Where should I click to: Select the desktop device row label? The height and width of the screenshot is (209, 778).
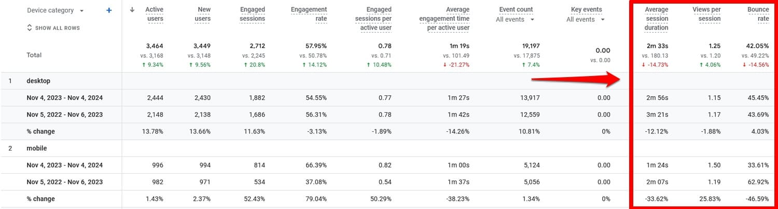pyautogui.click(x=38, y=81)
